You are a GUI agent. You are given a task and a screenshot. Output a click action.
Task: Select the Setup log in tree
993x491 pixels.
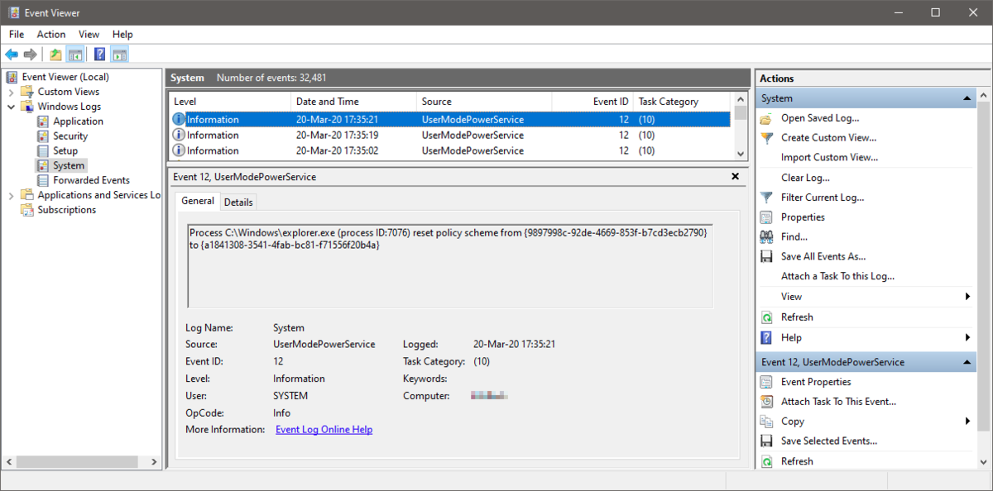tap(65, 151)
